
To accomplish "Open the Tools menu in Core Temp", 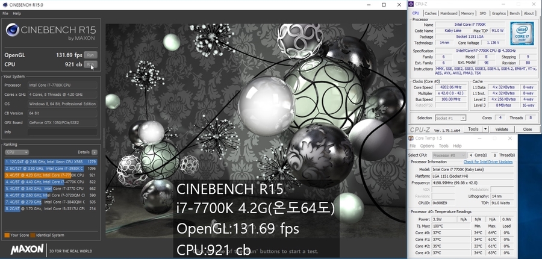I will click(443, 146).
